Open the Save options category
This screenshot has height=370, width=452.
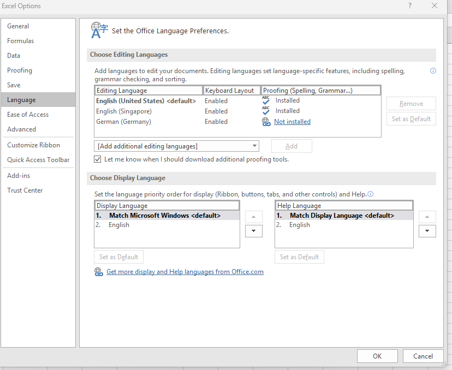pyautogui.click(x=38, y=85)
